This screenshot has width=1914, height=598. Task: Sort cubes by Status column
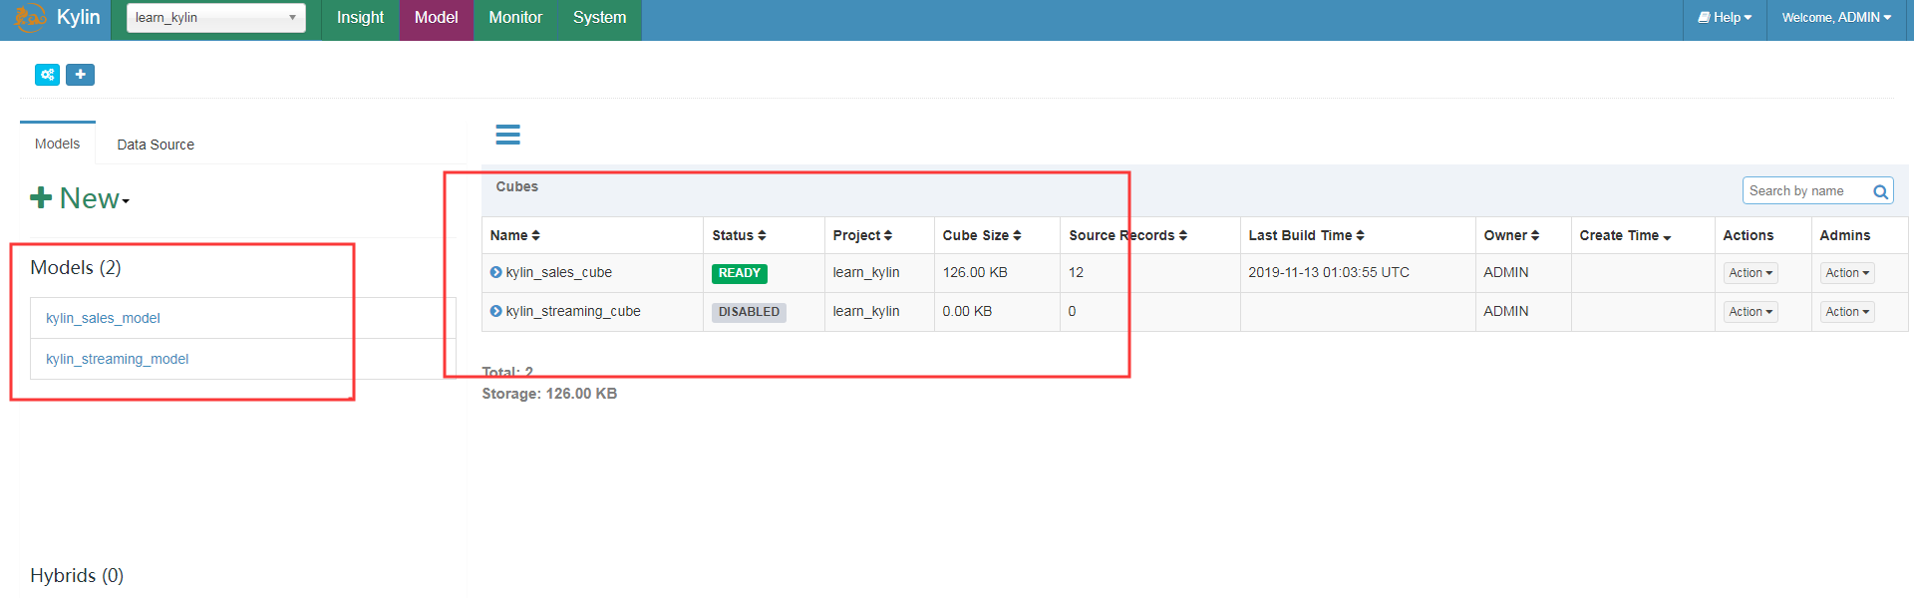tap(739, 235)
